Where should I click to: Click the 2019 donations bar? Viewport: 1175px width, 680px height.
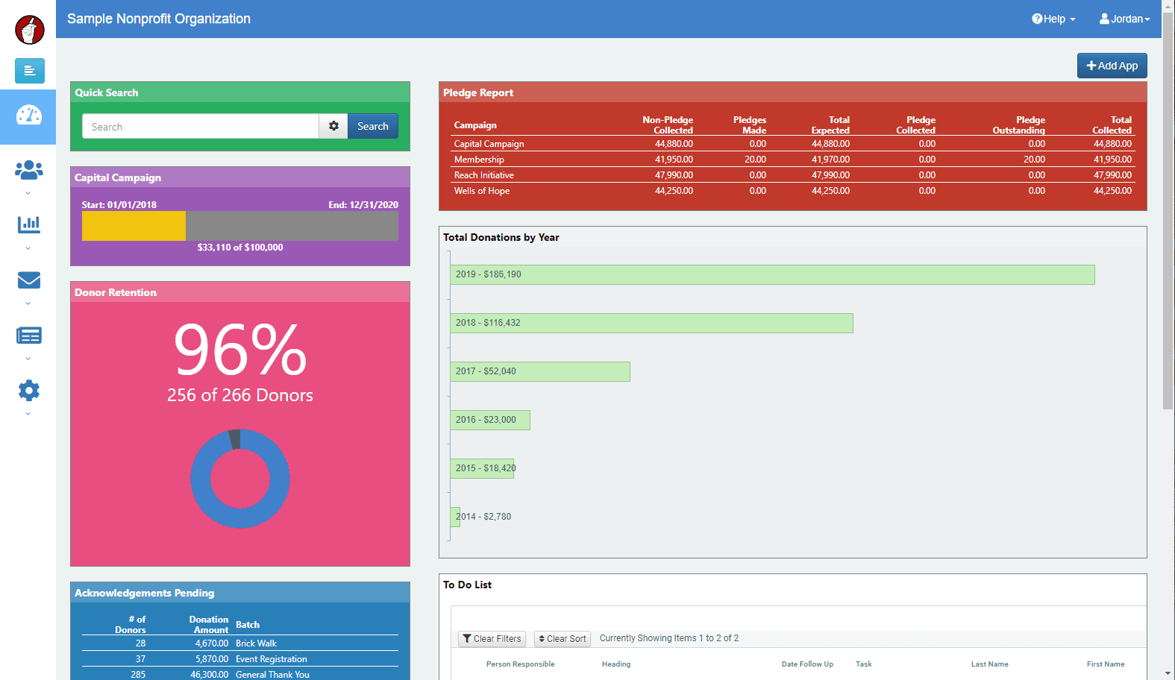[772, 274]
